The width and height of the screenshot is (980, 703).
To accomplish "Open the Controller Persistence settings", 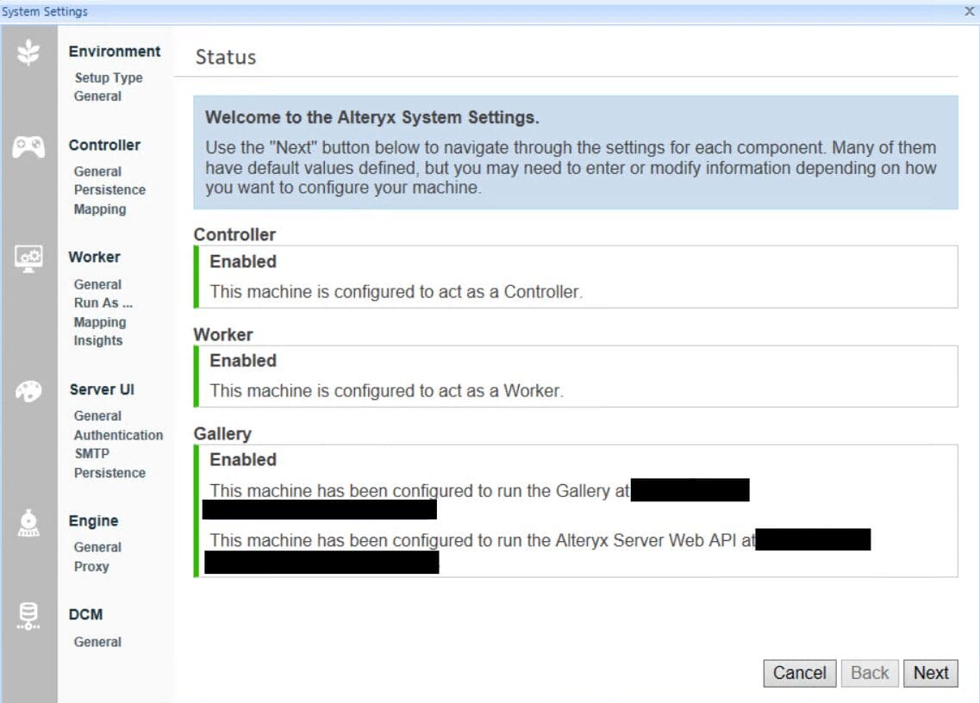I will pos(109,190).
